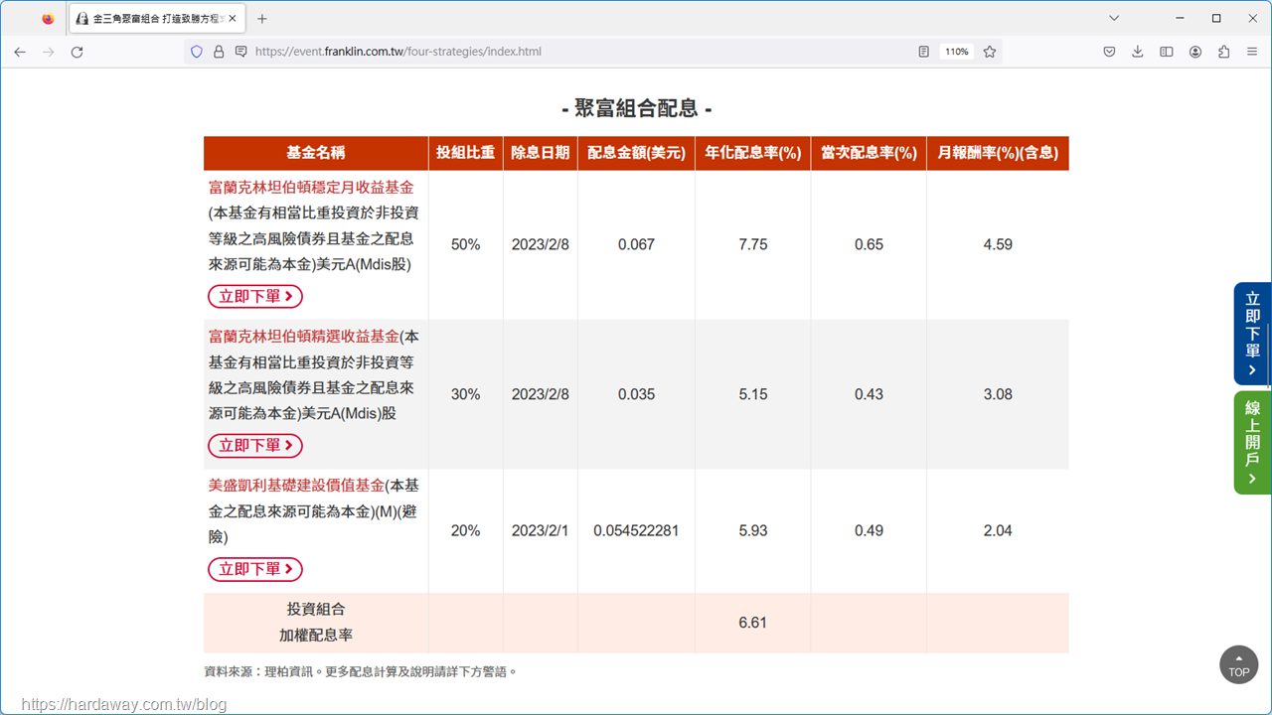1272x715 pixels.
Task: Click the 資料來源 footnote text
Action: (x=361, y=671)
